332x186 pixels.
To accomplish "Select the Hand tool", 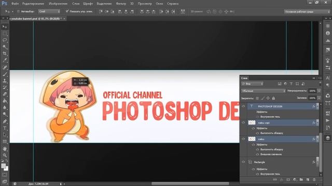I will [5, 149].
